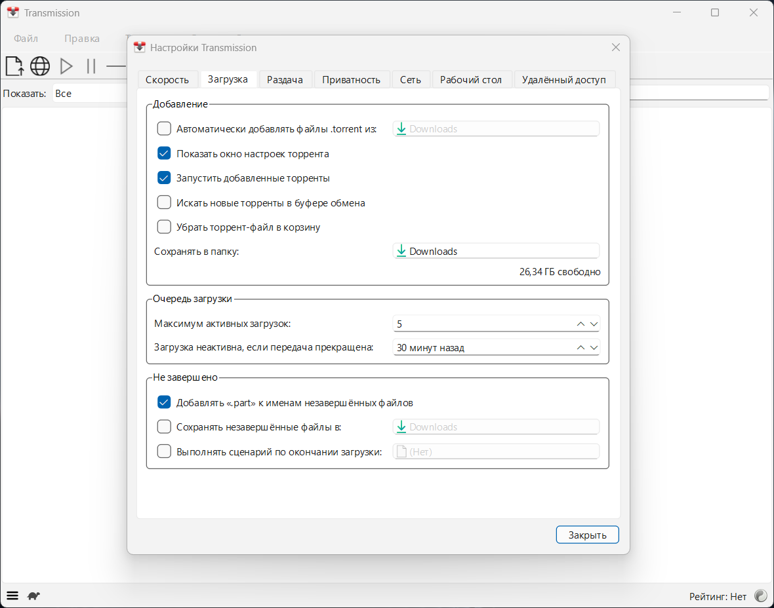Click the script file selector showing (Нет)

tap(496, 451)
